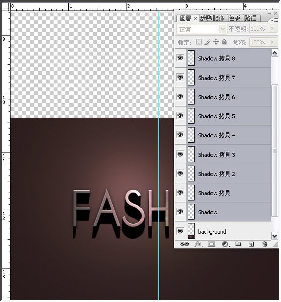The width and height of the screenshot is (281, 302).
Task: Add a layer mask
Action: [212, 244]
